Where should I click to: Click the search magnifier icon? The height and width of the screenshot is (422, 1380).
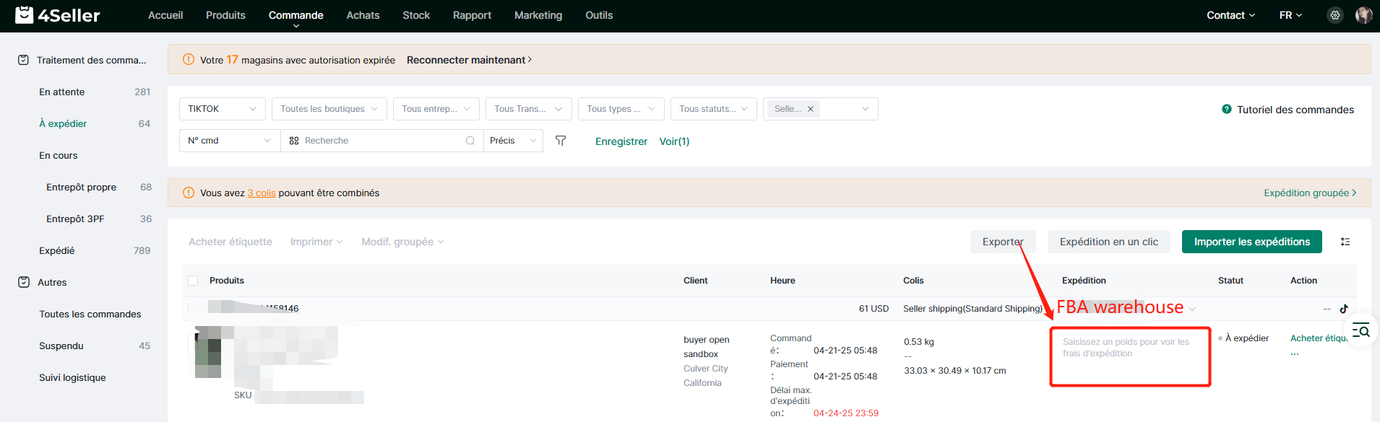[x=470, y=141]
